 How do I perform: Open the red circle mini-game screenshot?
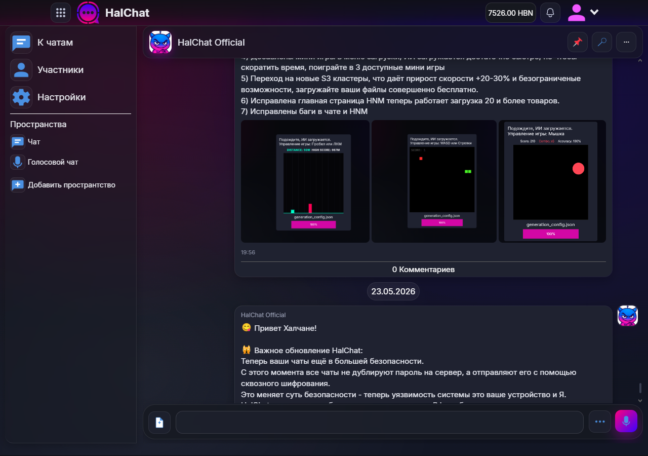[552, 181]
